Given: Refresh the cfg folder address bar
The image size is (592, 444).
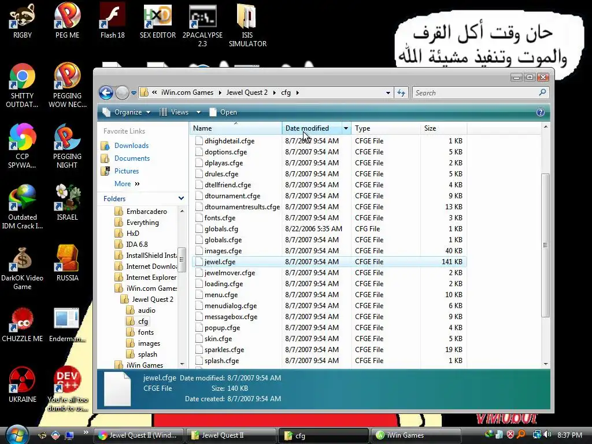Looking at the screenshot, I should pos(401,92).
